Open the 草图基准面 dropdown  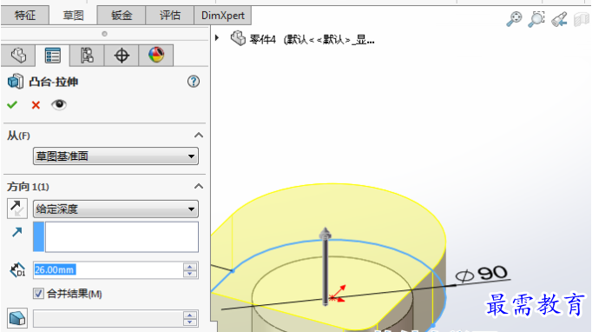tap(115, 156)
